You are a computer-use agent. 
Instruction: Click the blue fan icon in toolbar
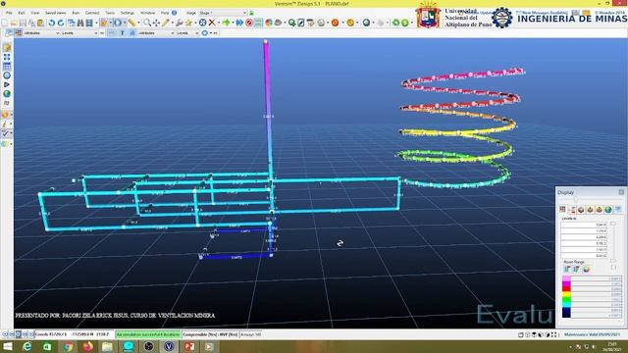[203, 23]
